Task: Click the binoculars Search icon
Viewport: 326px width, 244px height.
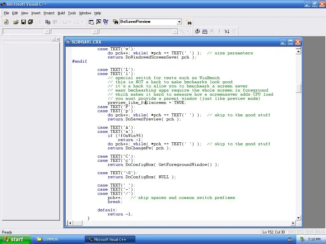Action: coord(189,22)
